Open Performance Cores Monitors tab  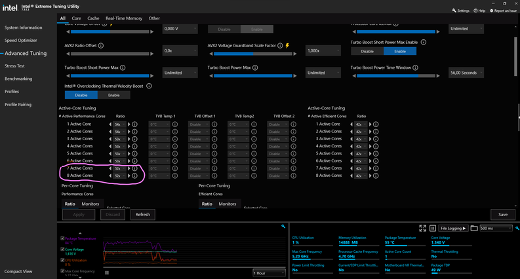pos(90,204)
